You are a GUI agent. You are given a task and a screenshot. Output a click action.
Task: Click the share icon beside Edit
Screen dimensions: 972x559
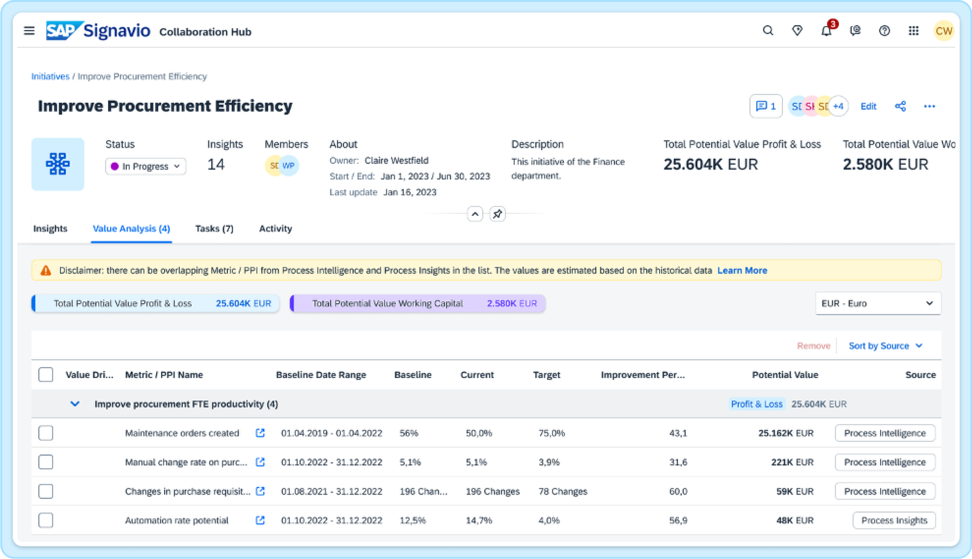point(900,106)
